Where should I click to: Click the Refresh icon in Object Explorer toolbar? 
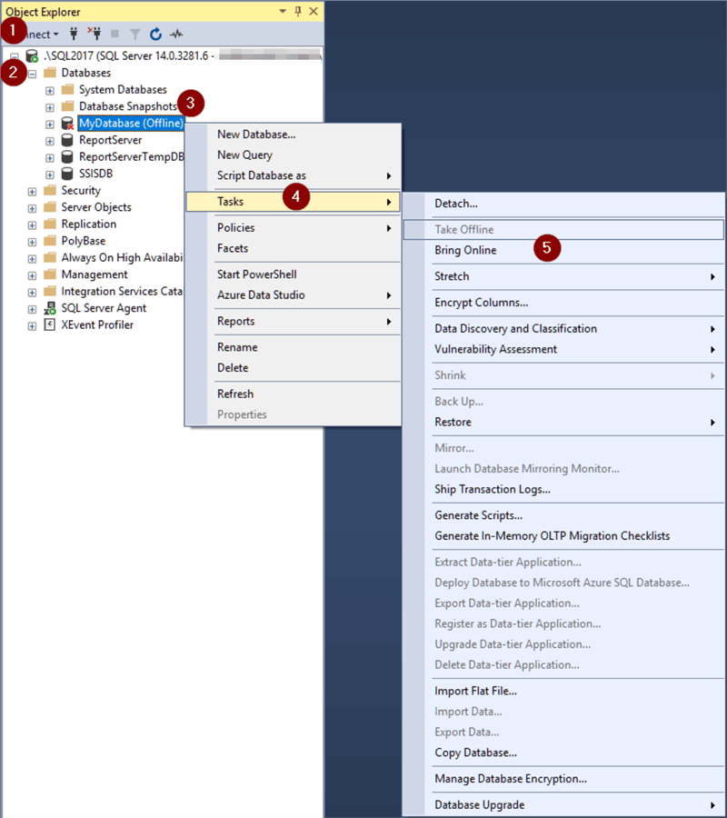tap(155, 34)
